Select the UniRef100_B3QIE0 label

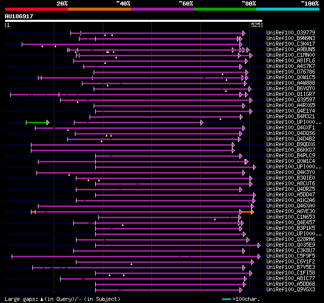tap(291, 178)
